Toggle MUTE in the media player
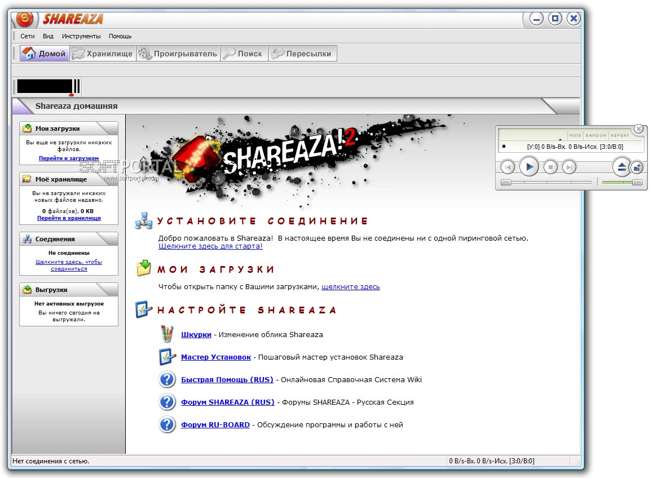Screen dimensions: 653x478 point(575,135)
